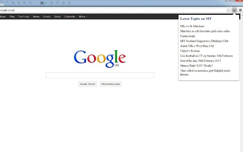Open News in the Google bar
Image resolution: width=243 pixels, height=152 pixels.
point(36,17)
